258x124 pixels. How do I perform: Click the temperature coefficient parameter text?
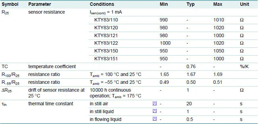coord(52,66)
